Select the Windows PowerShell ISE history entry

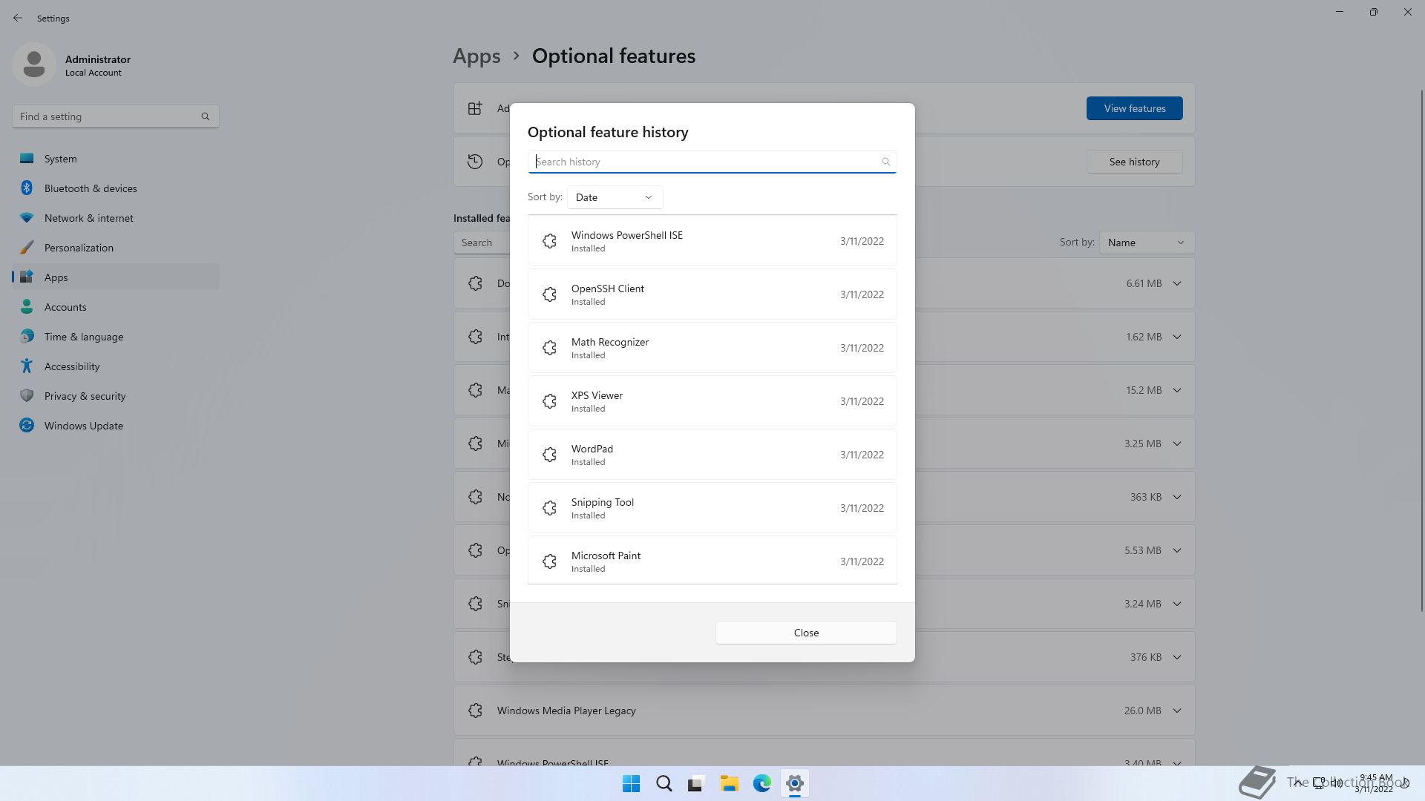(x=712, y=241)
